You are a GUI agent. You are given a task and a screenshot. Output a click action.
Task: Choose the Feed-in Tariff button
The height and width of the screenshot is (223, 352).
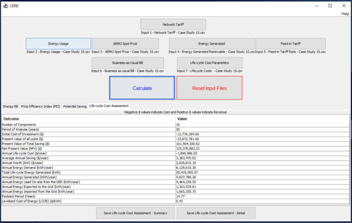coord(290,44)
